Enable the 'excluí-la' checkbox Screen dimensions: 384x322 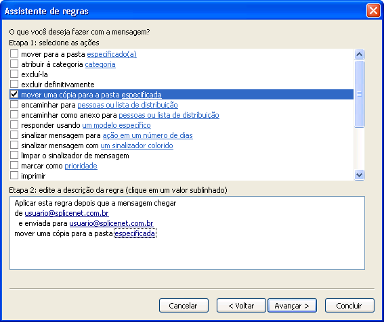[x=14, y=74]
